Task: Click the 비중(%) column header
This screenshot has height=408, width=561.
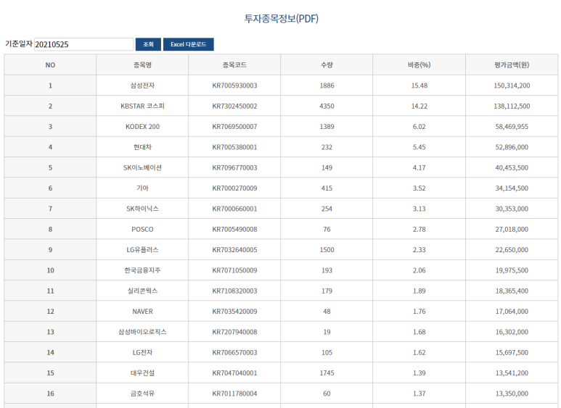Action: [x=419, y=65]
